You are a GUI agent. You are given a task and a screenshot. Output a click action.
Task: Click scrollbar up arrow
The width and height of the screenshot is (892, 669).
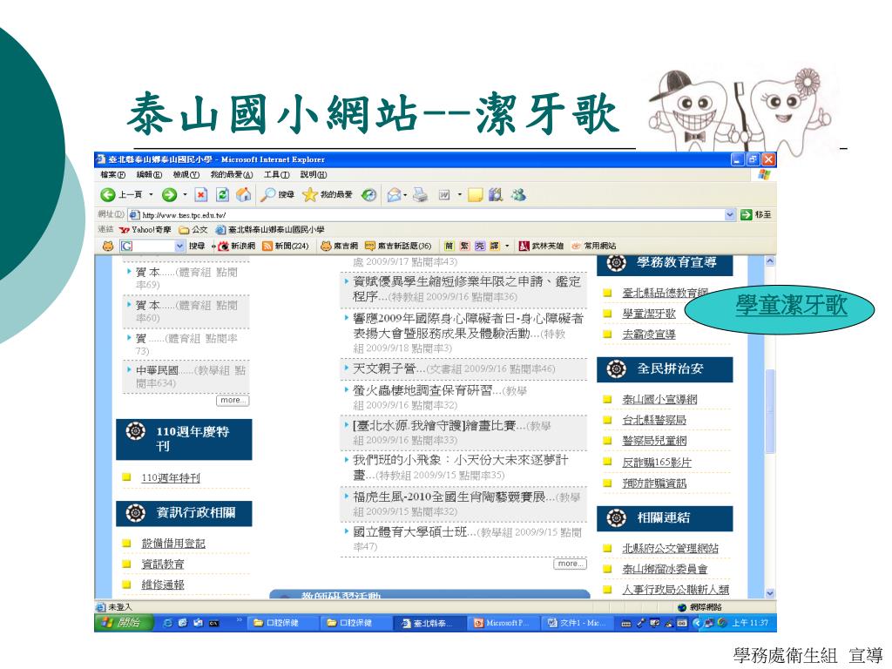770,261
